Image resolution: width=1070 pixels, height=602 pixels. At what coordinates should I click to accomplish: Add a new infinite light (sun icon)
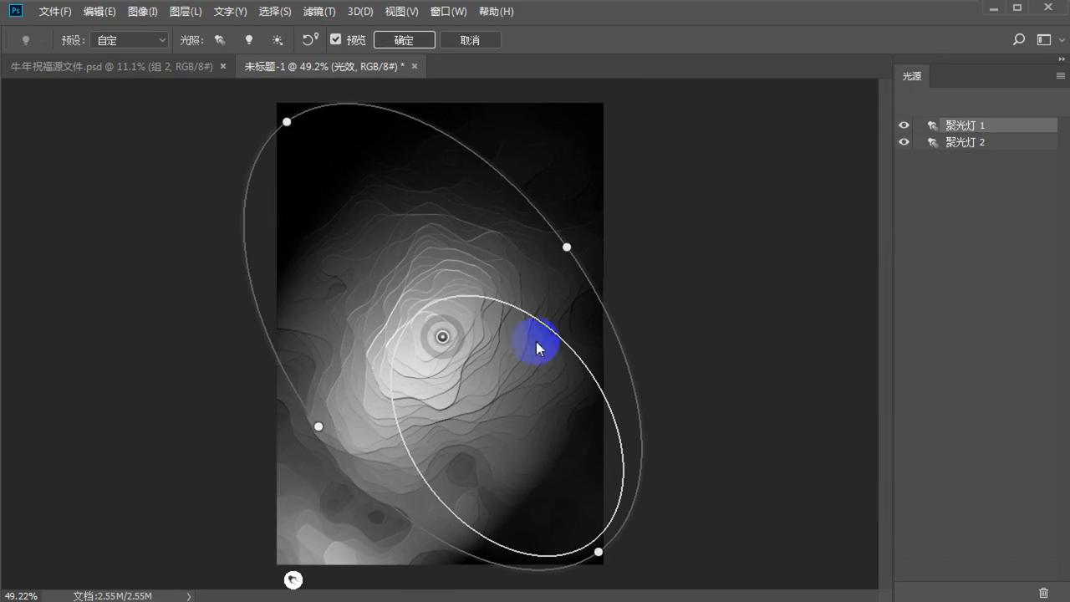(278, 40)
